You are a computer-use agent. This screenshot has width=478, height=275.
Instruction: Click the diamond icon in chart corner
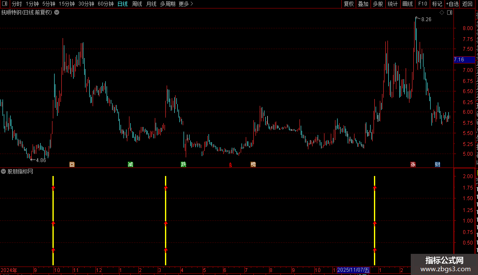click(442, 13)
